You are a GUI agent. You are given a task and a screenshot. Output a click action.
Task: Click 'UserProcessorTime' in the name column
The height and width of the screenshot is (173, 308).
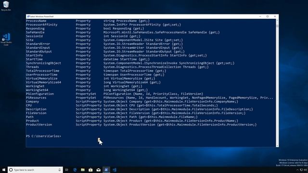[42, 75]
